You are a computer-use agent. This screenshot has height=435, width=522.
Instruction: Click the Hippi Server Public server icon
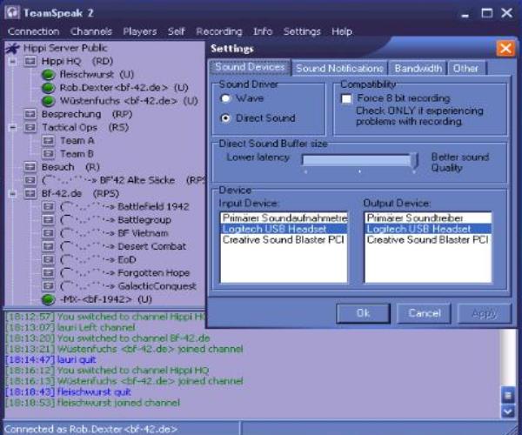coord(13,48)
